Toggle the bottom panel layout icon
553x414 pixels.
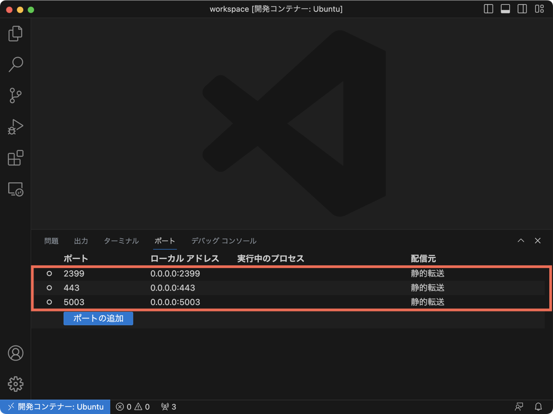point(505,9)
